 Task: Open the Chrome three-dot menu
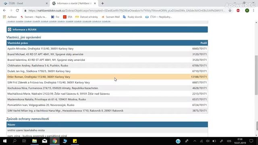[254, 10]
